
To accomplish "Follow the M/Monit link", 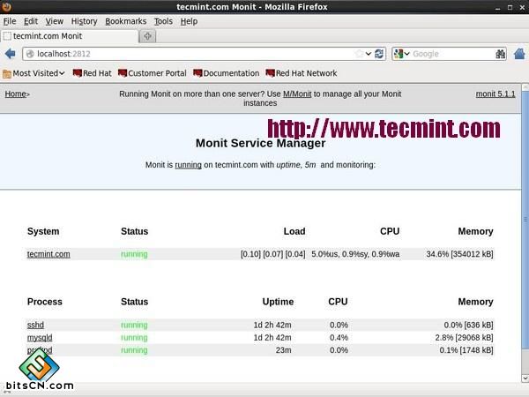I will [297, 94].
